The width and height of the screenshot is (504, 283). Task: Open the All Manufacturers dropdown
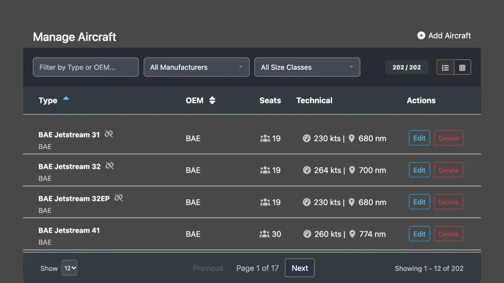pyautogui.click(x=196, y=67)
